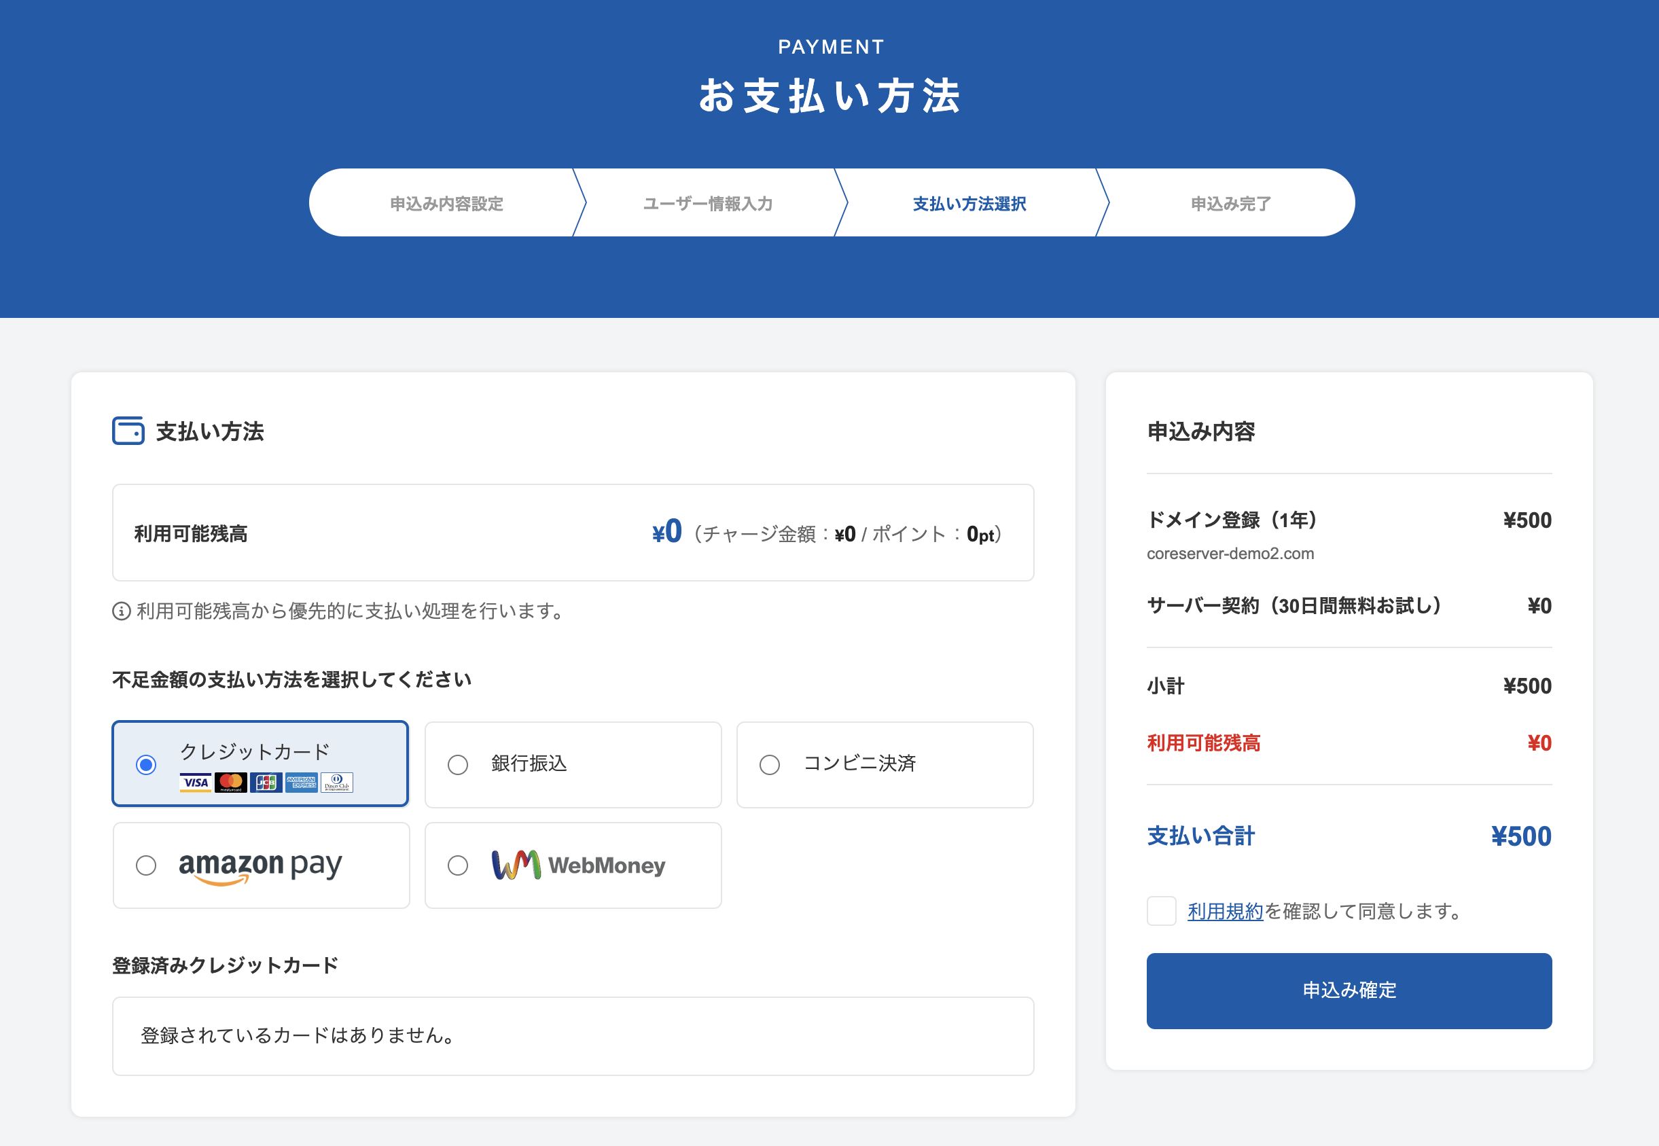Click the Mastercard logo

(x=231, y=783)
